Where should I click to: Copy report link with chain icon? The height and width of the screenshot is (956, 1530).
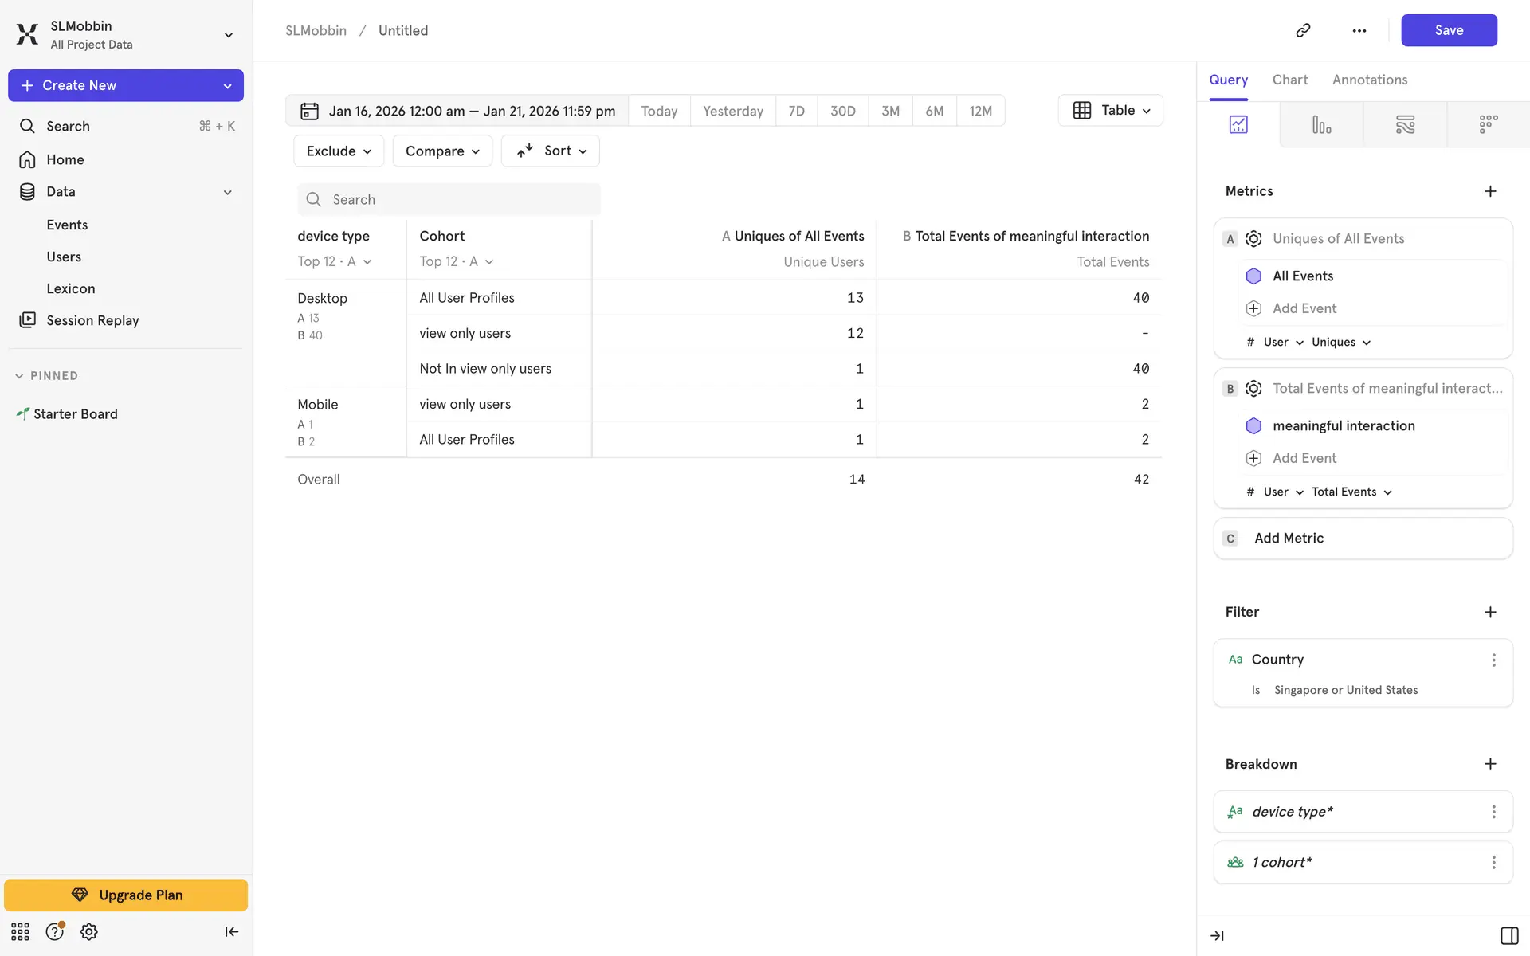(1303, 30)
